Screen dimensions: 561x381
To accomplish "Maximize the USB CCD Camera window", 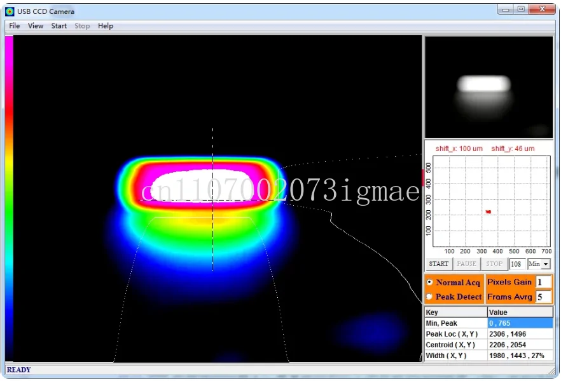I will click(x=521, y=10).
